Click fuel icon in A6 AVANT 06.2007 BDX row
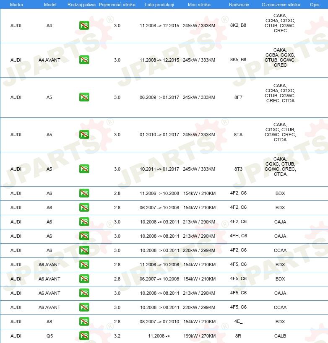 (84, 279)
